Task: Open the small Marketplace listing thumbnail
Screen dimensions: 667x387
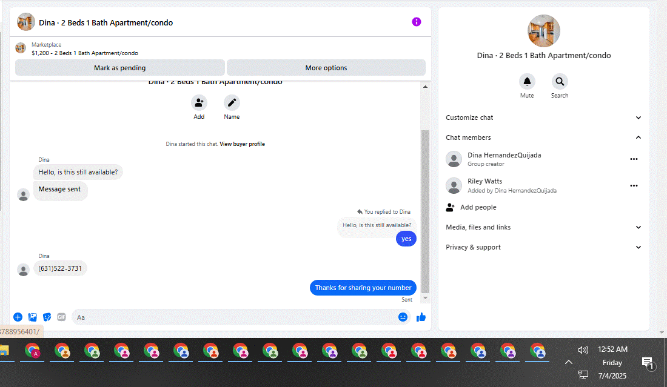Action: (x=21, y=48)
